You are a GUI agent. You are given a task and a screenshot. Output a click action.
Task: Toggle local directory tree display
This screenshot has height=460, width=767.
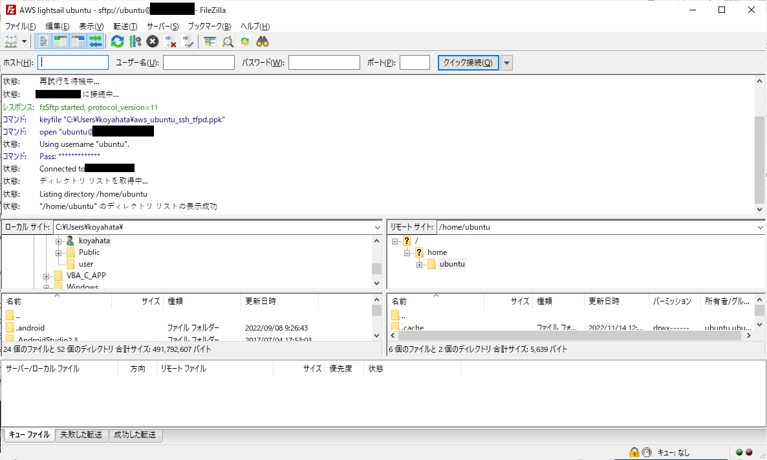click(x=60, y=41)
